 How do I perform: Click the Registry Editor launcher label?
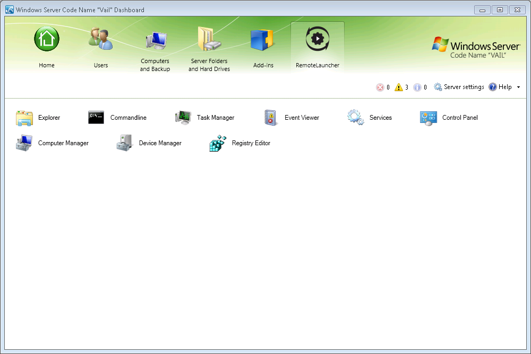pyautogui.click(x=251, y=143)
